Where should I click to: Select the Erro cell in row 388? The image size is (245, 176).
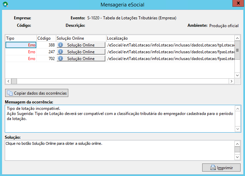[x=21, y=45]
